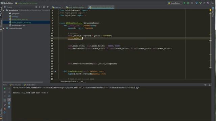Screen dimensions: 216x121
Task: Toggle the Project tool window side tab
Action: [x=1, y=11]
